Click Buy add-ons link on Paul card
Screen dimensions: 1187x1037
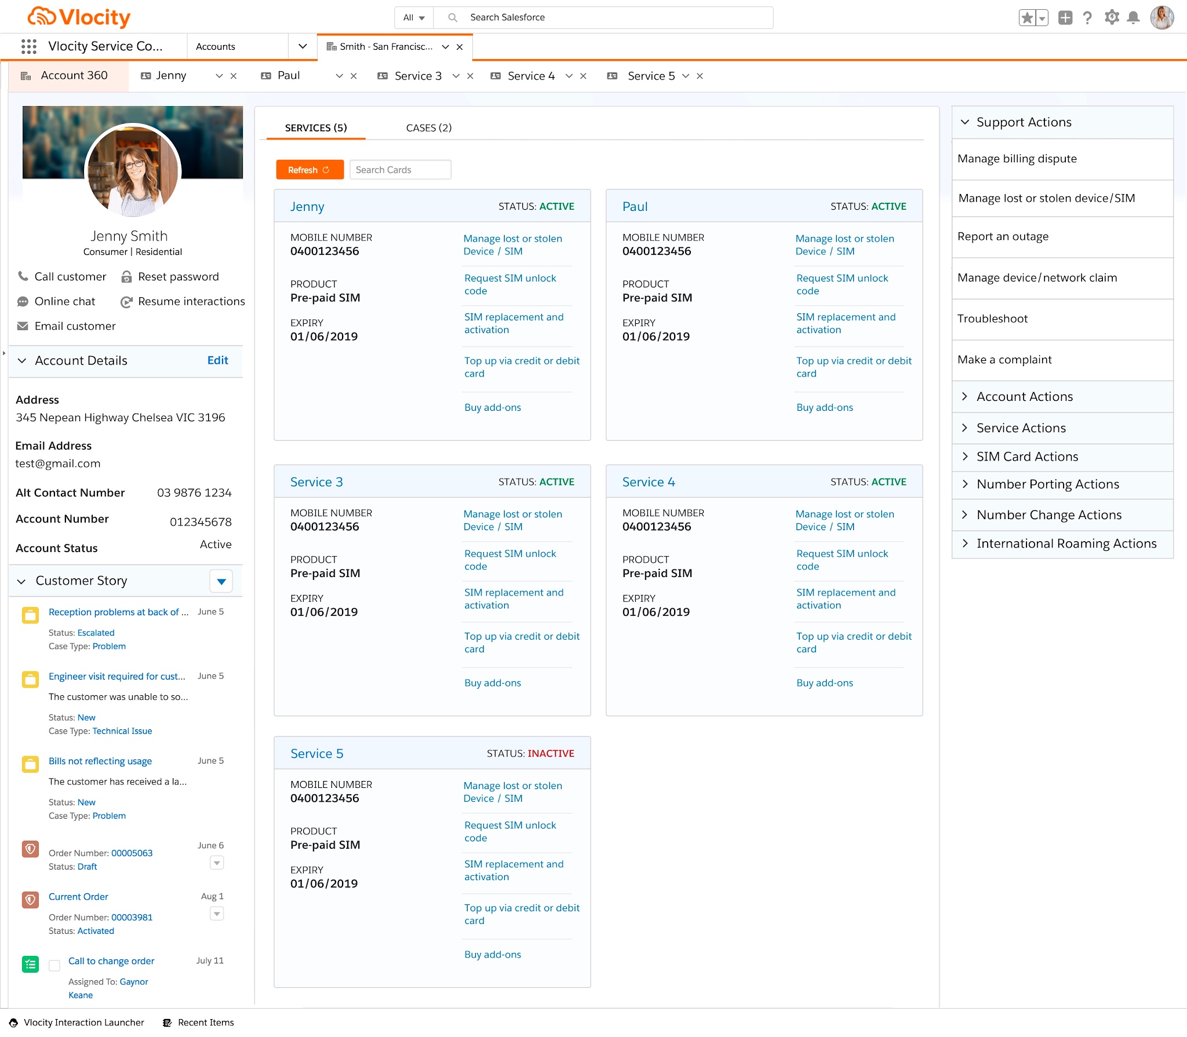tap(824, 407)
